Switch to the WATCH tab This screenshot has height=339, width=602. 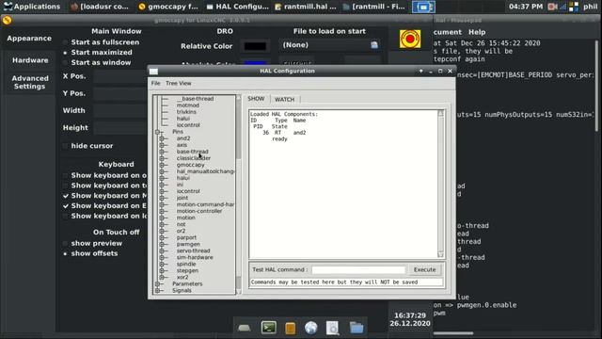click(284, 99)
